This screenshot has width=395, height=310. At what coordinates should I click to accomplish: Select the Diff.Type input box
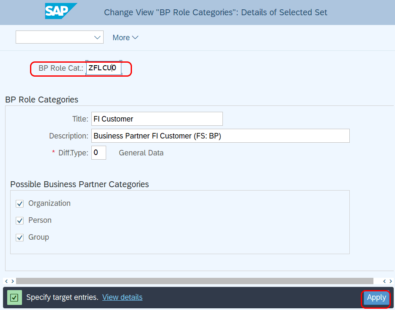[99, 152]
